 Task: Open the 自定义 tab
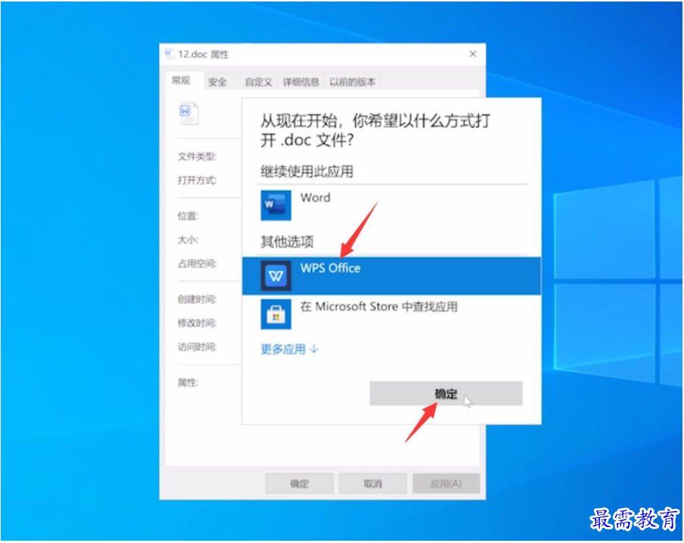(258, 82)
